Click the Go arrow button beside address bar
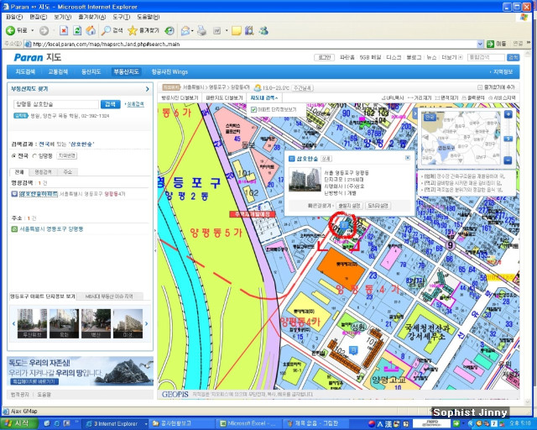Viewport: 537px width, 430px height. [x=490, y=44]
